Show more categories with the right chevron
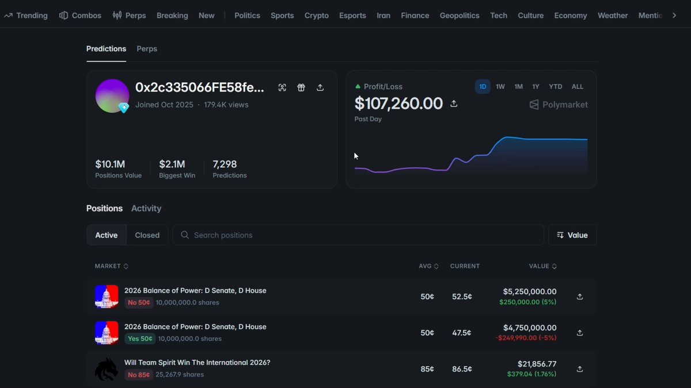The image size is (691, 388). point(674,16)
